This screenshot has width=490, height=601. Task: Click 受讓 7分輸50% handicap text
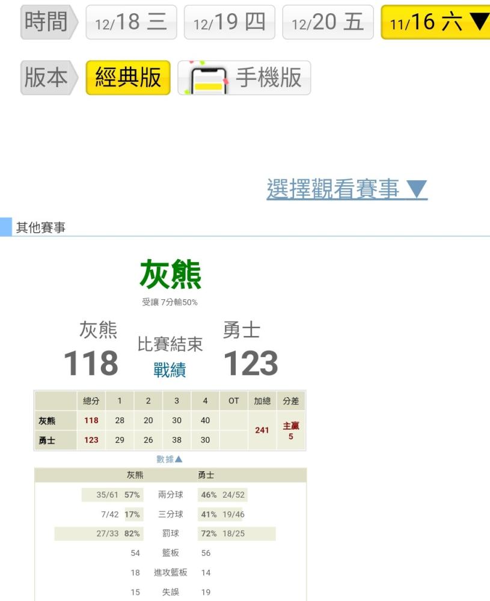click(170, 302)
